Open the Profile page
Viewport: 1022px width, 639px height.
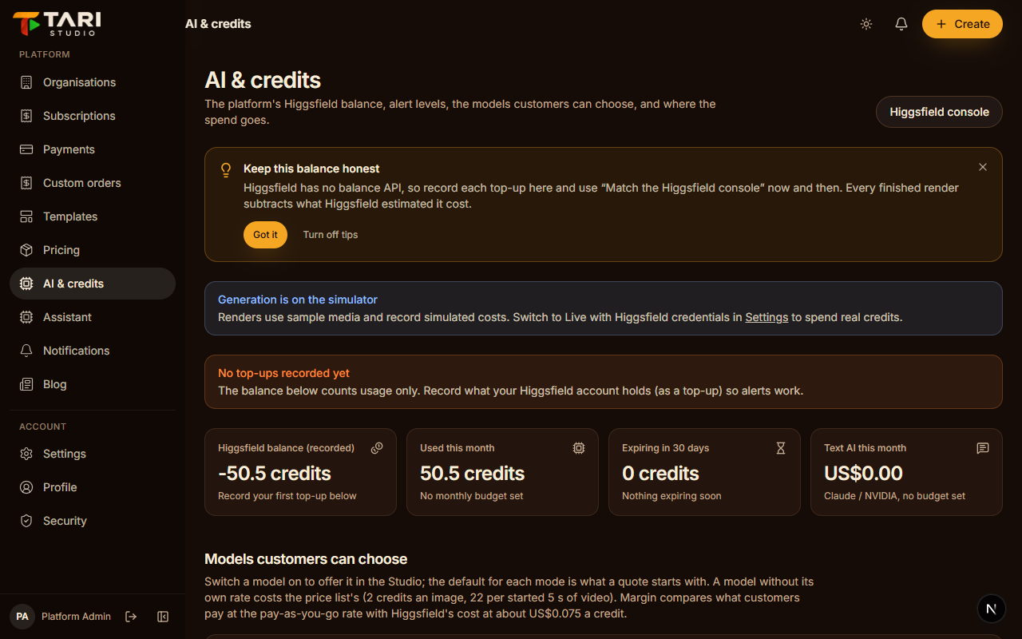(93, 487)
